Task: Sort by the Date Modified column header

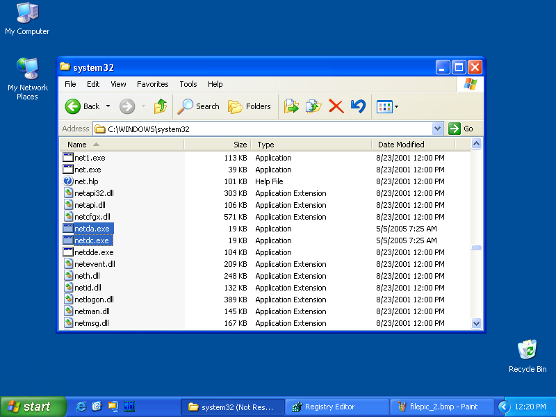Action: (x=414, y=145)
